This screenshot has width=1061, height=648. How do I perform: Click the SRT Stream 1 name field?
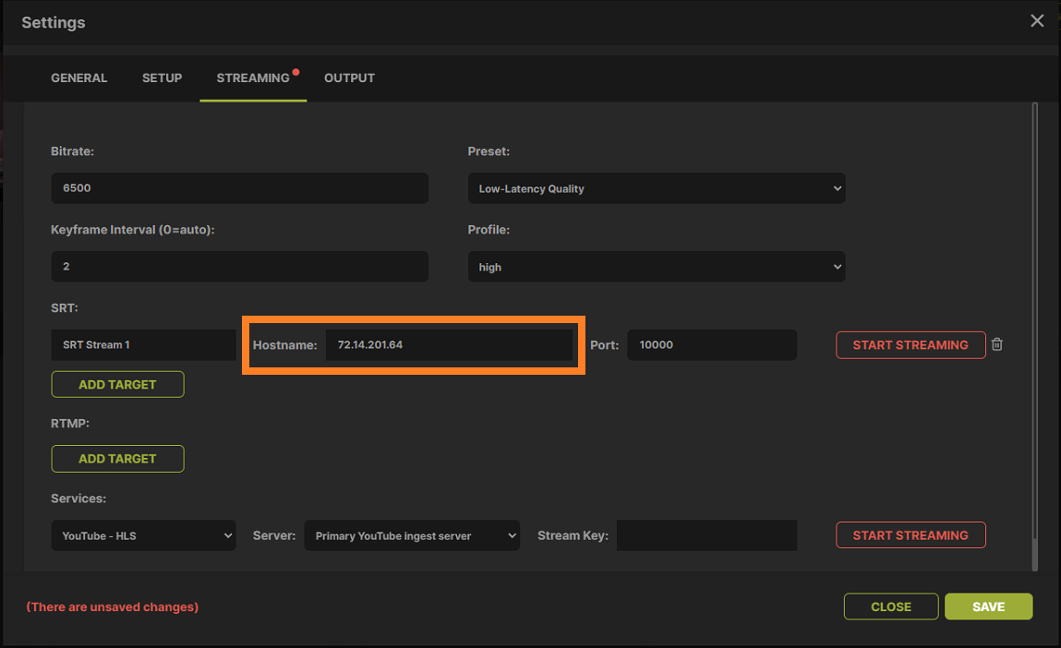click(x=143, y=345)
